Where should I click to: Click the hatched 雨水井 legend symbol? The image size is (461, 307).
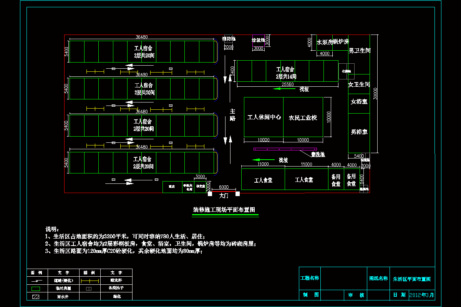(36, 297)
